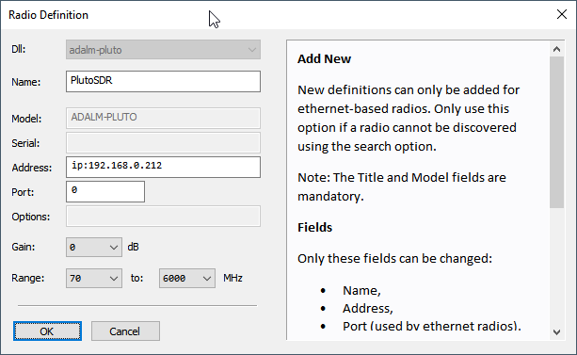Open the Range start 70 dropdown
This screenshot has width=577, height=355.
coord(94,278)
